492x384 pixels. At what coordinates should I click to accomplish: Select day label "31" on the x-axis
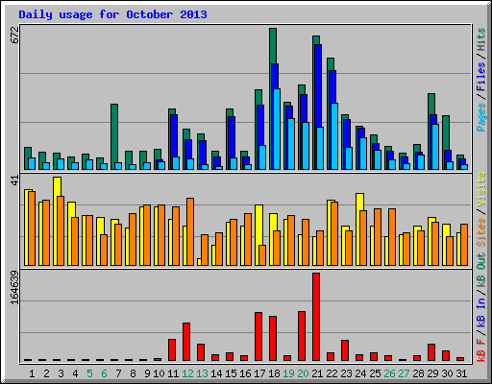click(461, 373)
